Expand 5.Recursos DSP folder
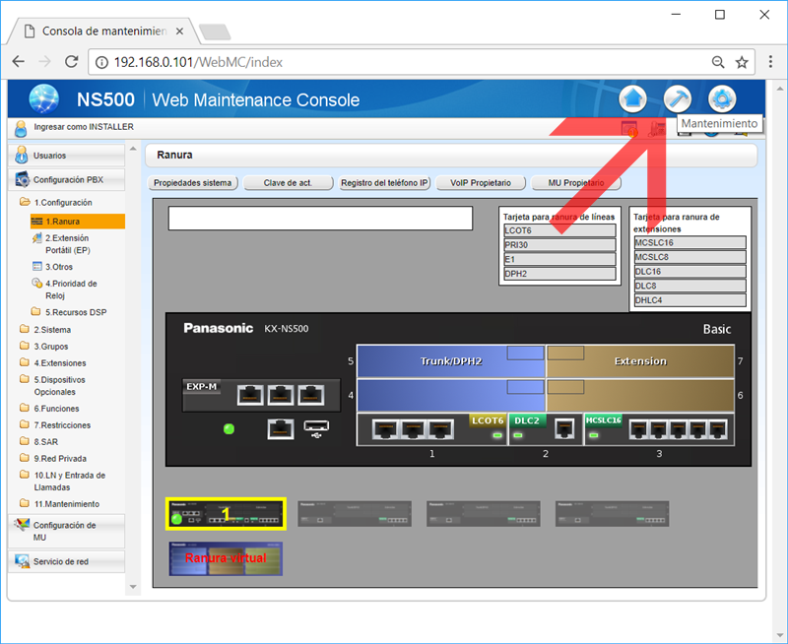 [x=75, y=312]
